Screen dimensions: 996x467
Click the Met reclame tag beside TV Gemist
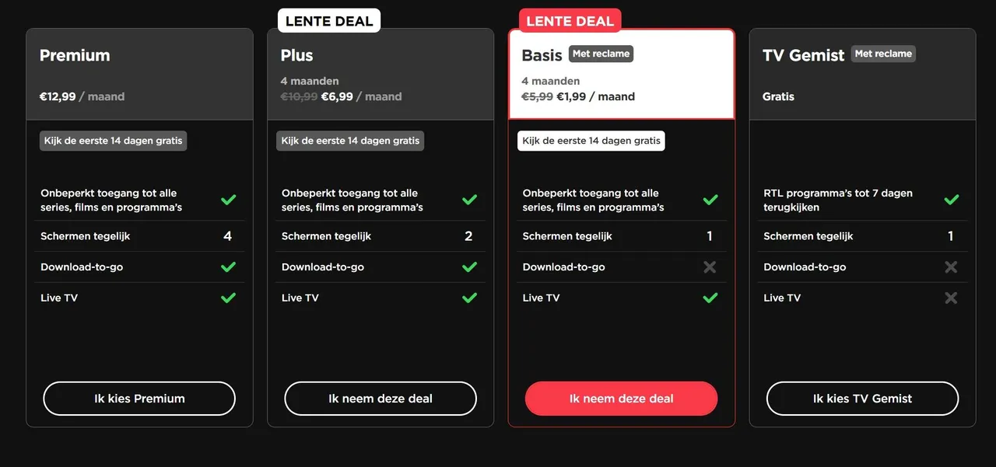click(x=883, y=54)
